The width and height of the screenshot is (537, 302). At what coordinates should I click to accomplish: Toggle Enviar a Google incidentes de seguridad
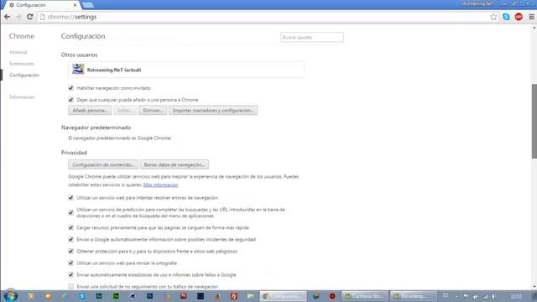tap(70, 239)
